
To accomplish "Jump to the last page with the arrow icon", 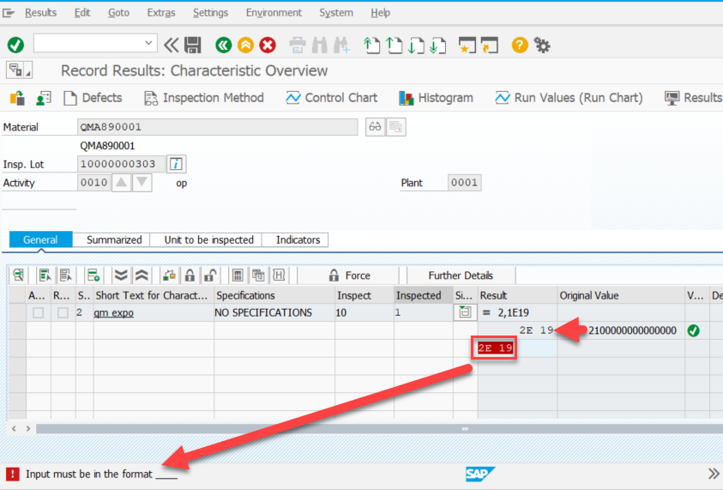I will pos(438,45).
